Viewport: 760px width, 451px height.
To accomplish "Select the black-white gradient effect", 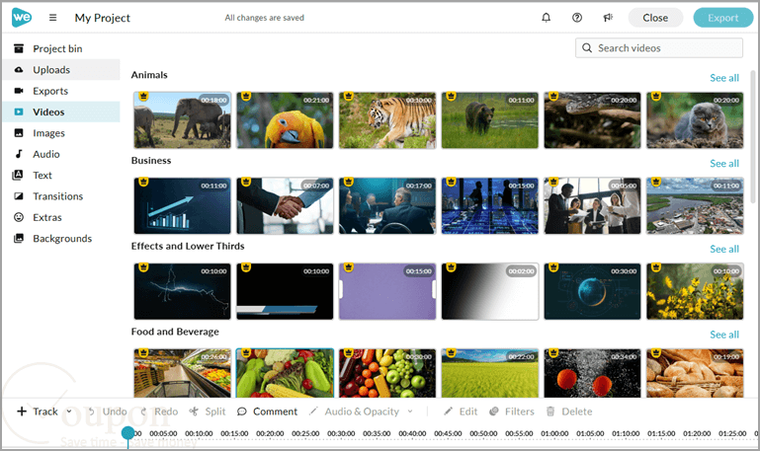I will 490,291.
